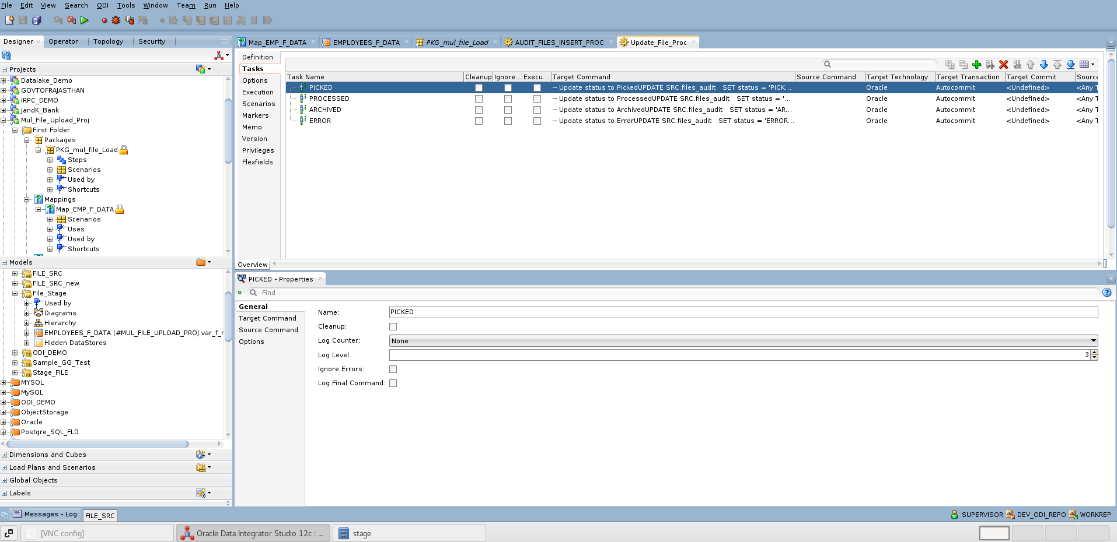Open the help question-mark icon near Find bar
Image resolution: width=1117 pixels, height=542 pixels.
pos(1107,293)
